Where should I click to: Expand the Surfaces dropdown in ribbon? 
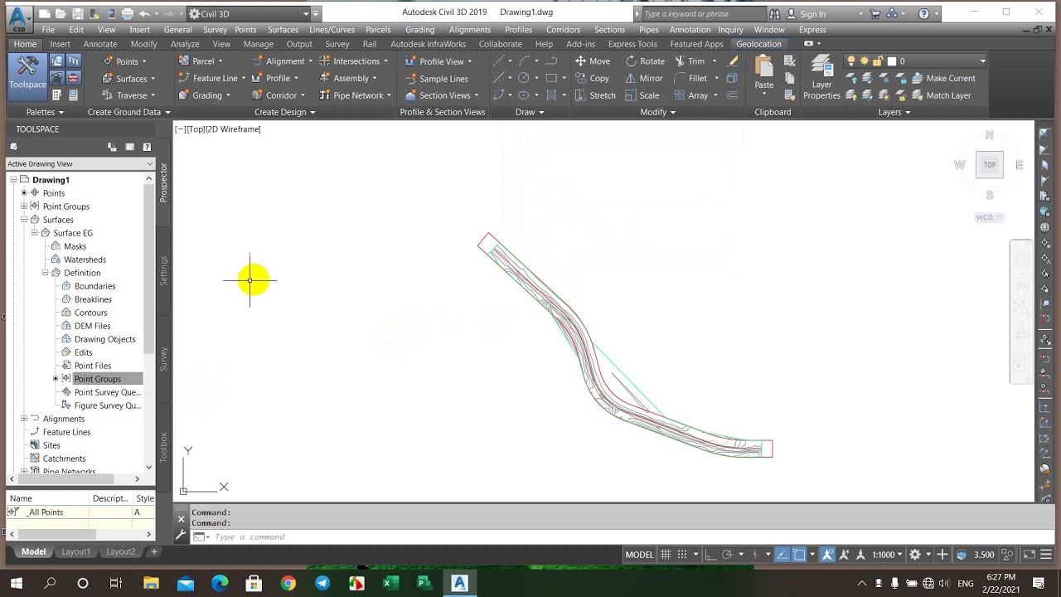(x=153, y=78)
